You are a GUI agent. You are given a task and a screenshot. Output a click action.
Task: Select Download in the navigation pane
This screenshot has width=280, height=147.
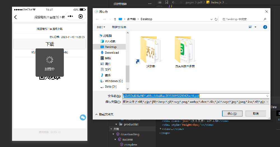pyautogui.click(x=112, y=53)
